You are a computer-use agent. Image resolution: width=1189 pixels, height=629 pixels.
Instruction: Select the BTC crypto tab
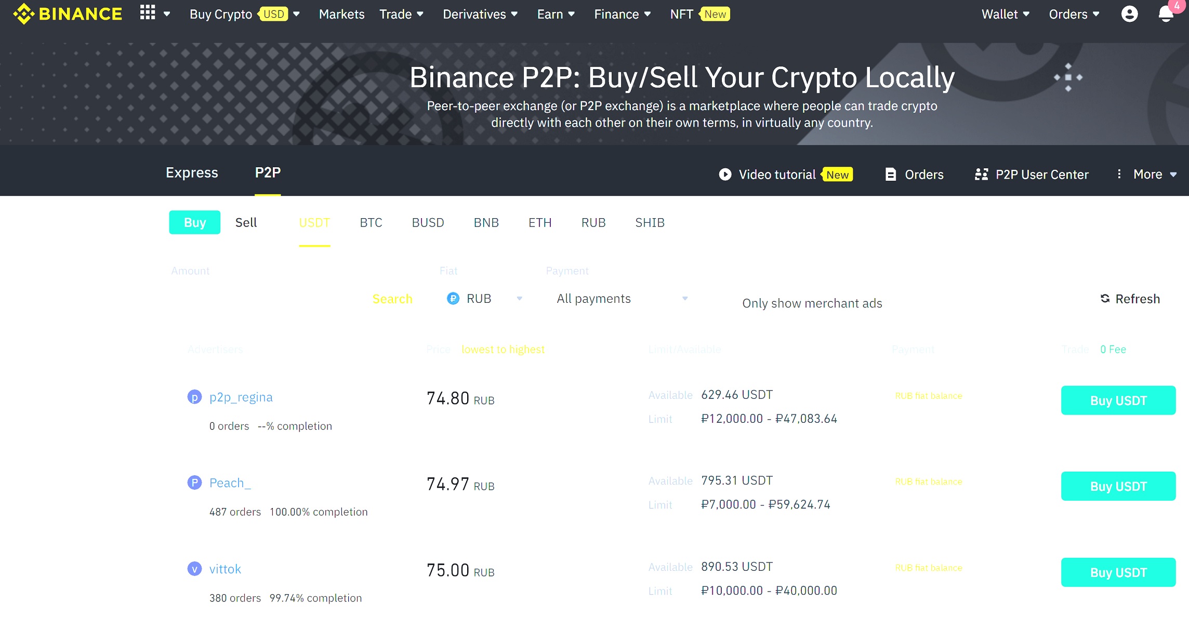pyautogui.click(x=371, y=223)
